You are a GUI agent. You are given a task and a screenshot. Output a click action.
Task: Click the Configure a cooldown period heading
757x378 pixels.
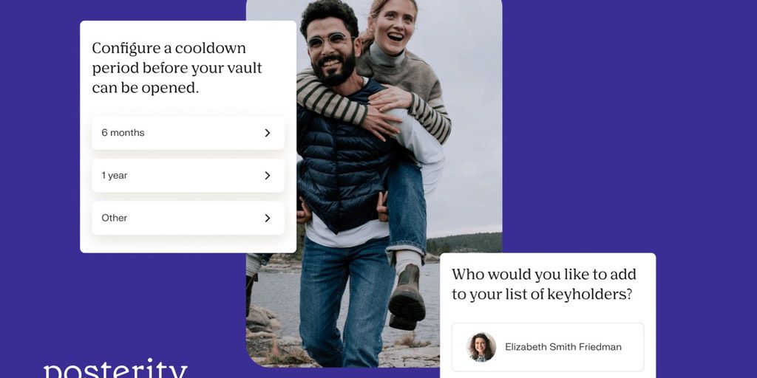coord(177,68)
